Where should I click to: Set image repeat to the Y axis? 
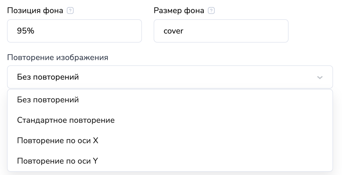click(x=57, y=161)
